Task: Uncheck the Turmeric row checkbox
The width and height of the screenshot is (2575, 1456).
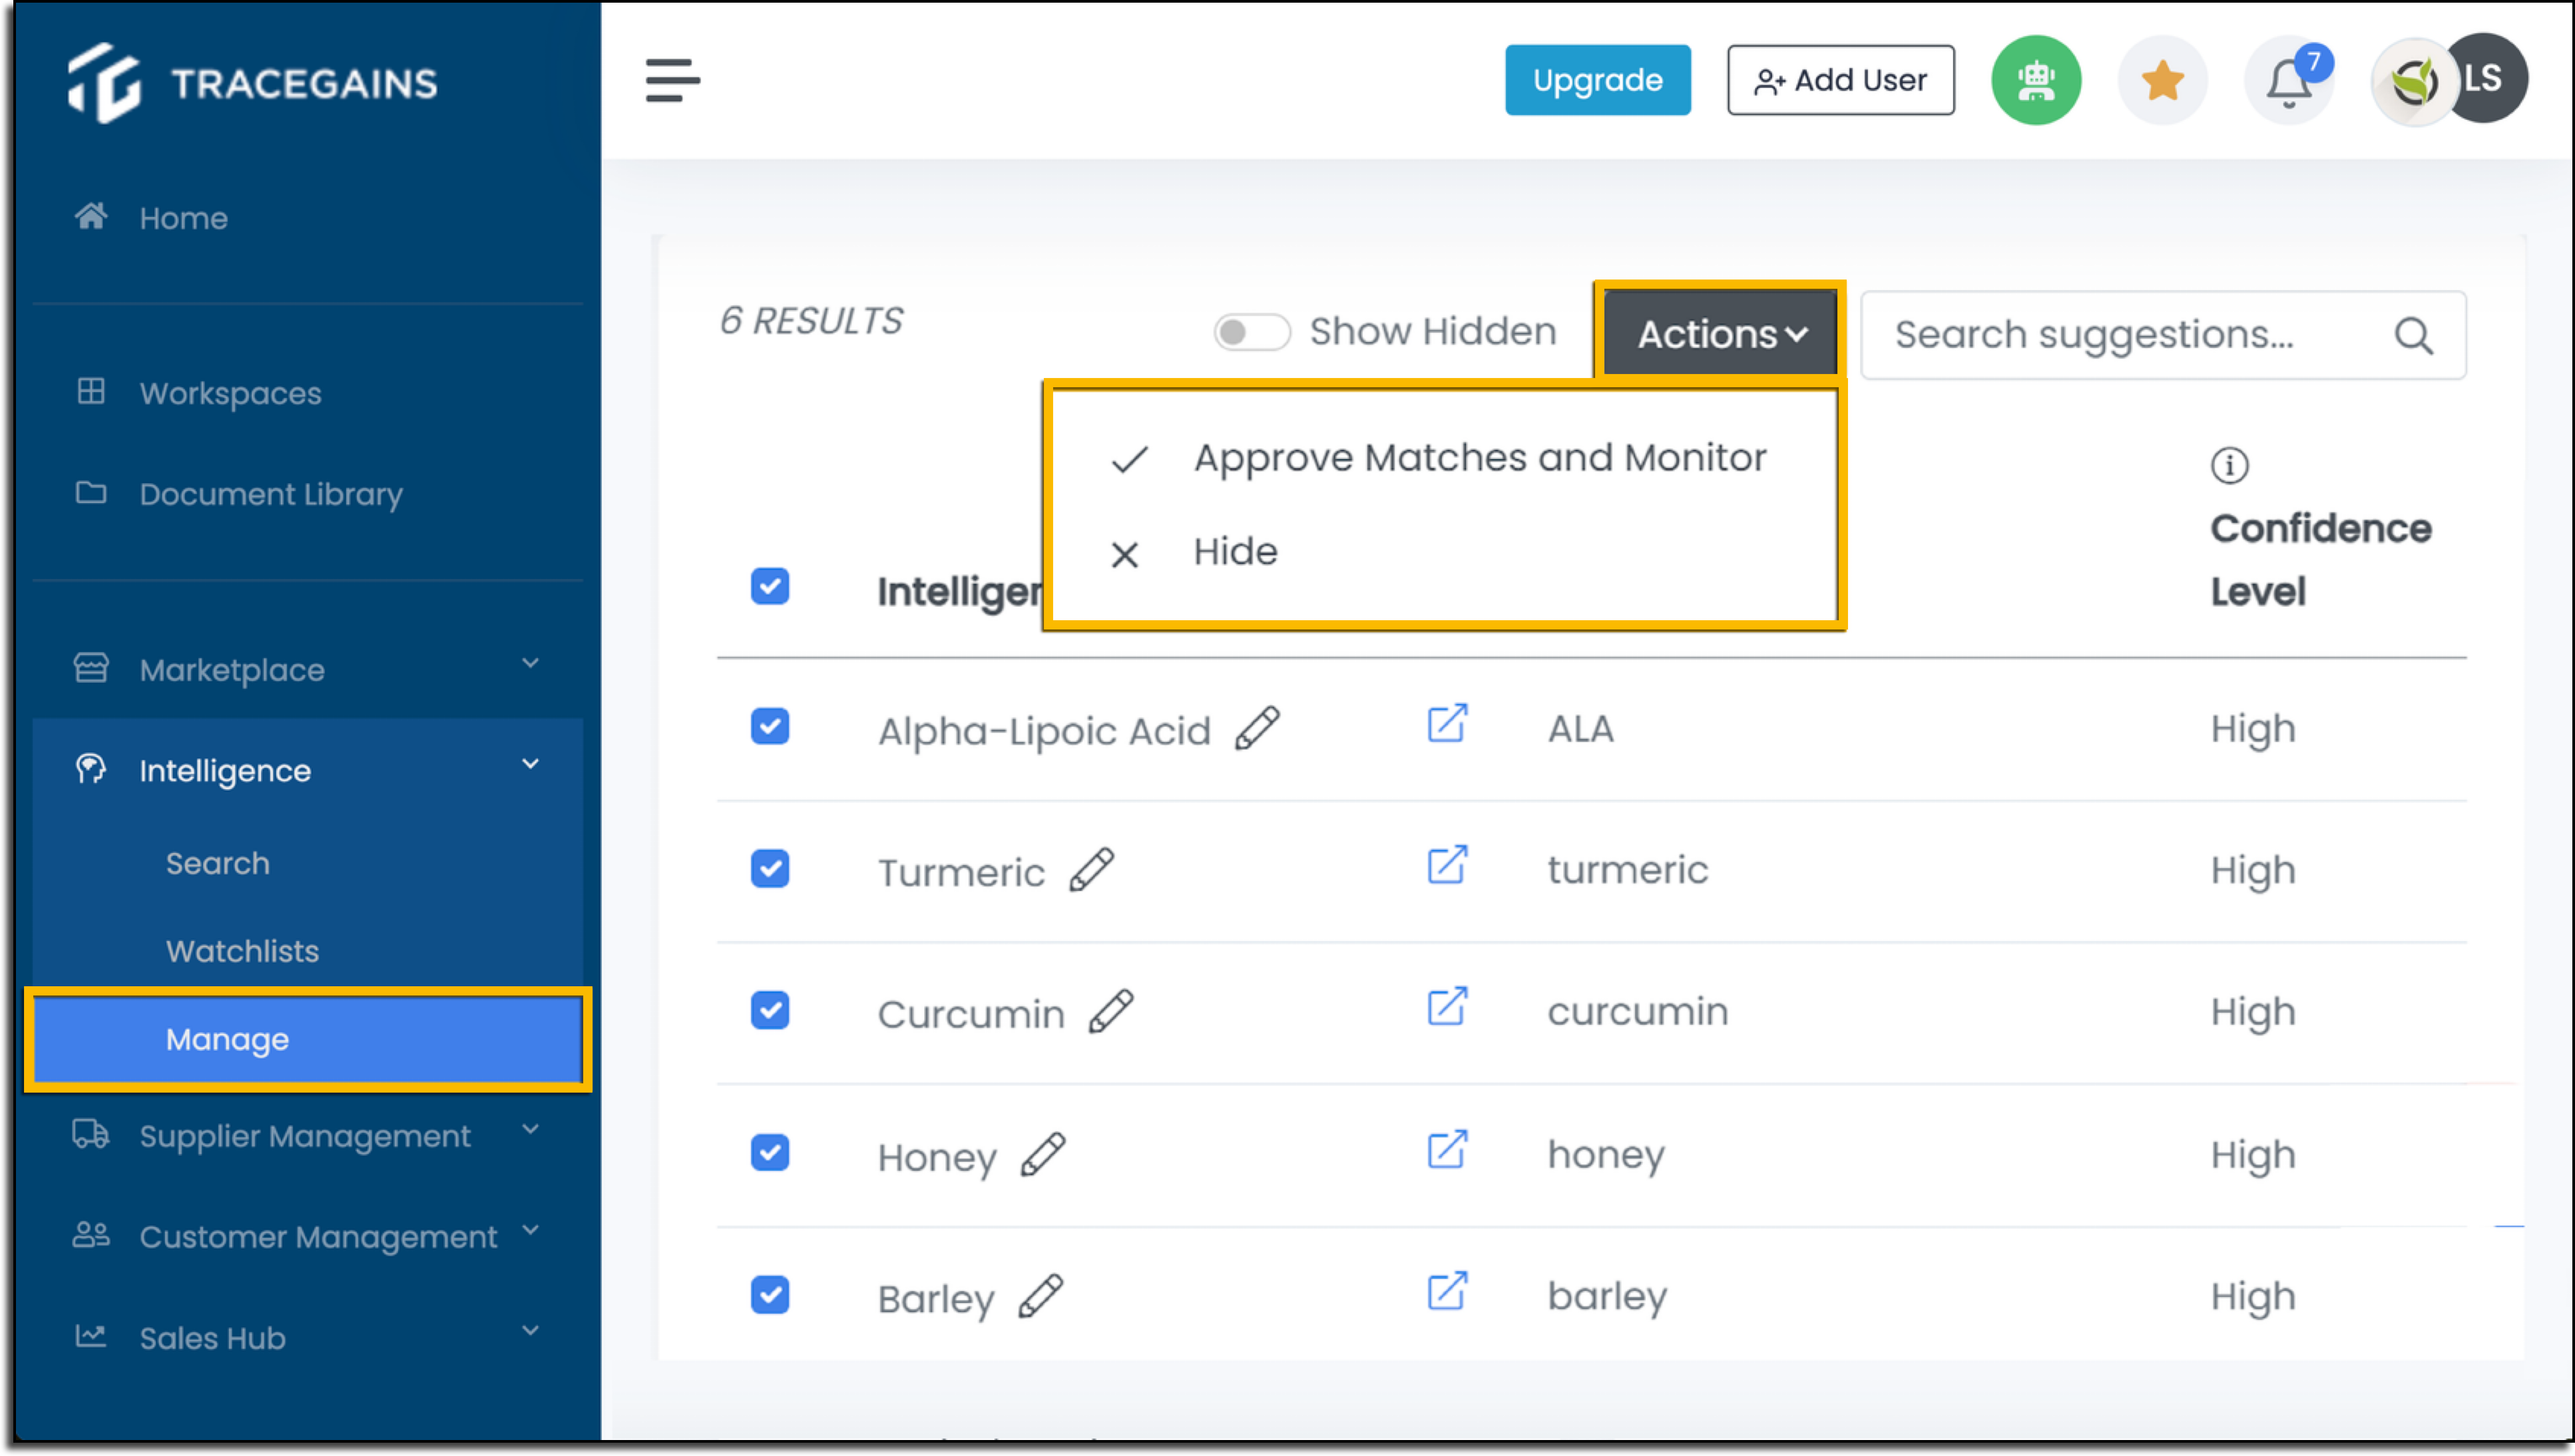Action: 770,869
